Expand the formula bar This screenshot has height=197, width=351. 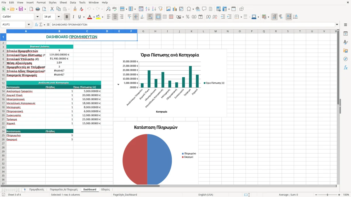coord(337,25)
